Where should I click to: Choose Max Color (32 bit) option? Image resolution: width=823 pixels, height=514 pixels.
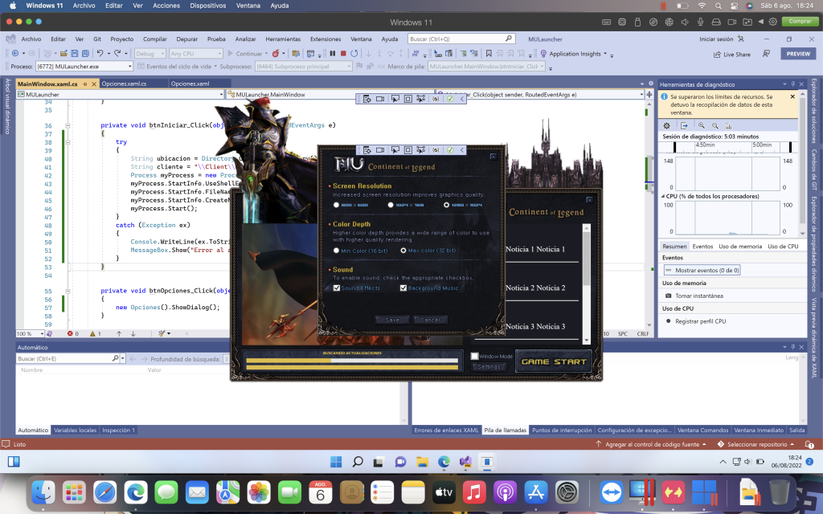point(403,251)
